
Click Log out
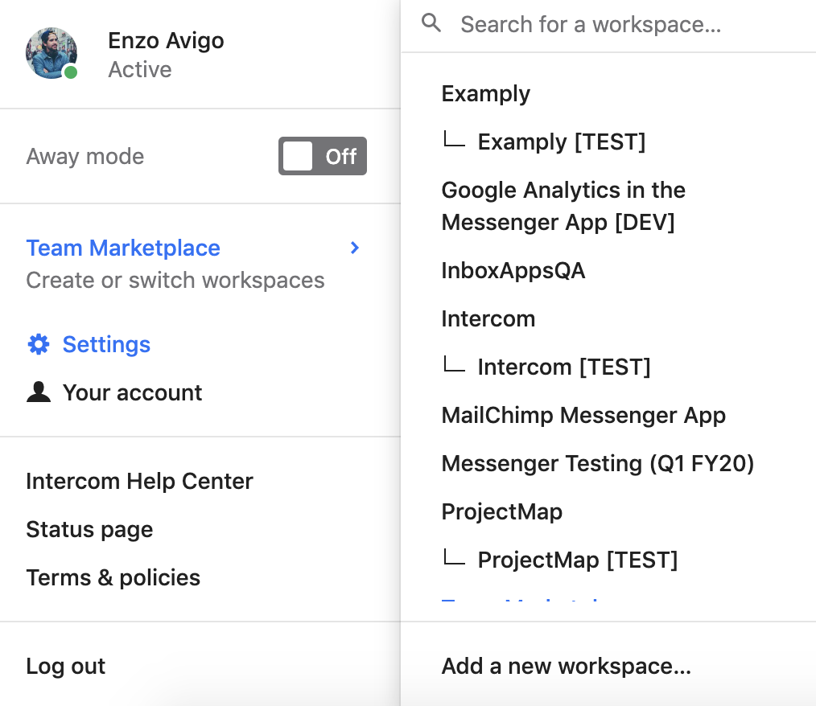pyautogui.click(x=65, y=667)
